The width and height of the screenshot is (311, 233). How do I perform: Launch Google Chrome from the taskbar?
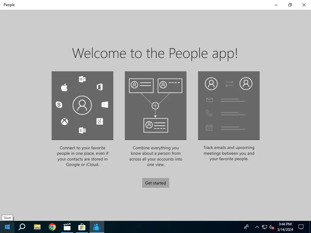(x=52, y=227)
